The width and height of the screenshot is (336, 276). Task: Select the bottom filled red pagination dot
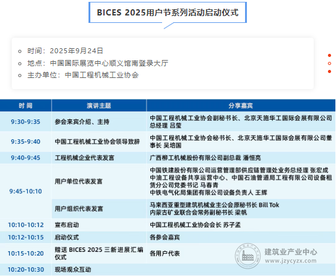tap(330, 71)
